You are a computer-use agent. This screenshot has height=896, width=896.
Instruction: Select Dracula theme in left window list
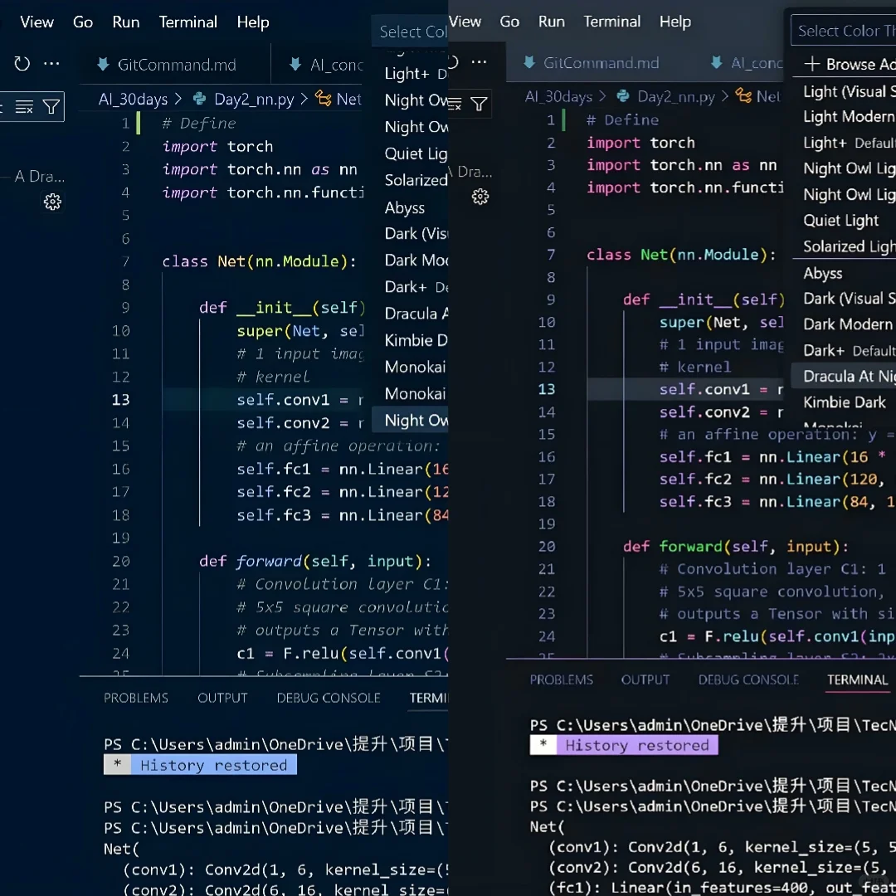[411, 314]
